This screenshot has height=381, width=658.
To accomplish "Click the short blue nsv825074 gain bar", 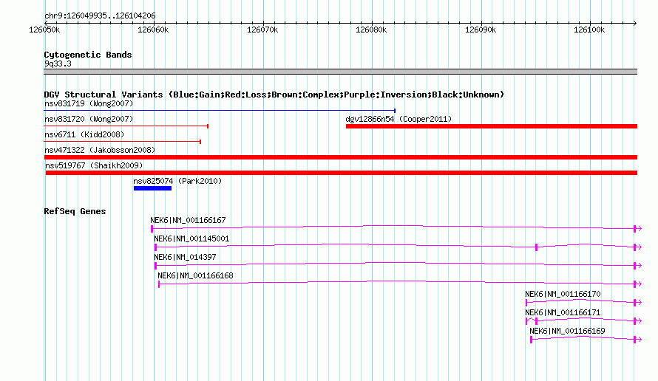I will (153, 188).
